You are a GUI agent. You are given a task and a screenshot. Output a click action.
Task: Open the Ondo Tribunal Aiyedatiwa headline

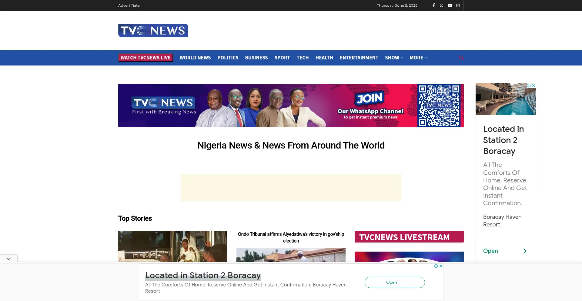(x=291, y=237)
